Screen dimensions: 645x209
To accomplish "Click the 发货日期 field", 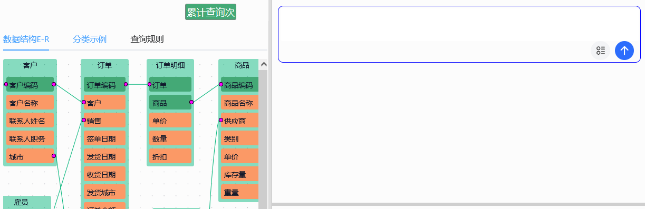I will tap(104, 156).
